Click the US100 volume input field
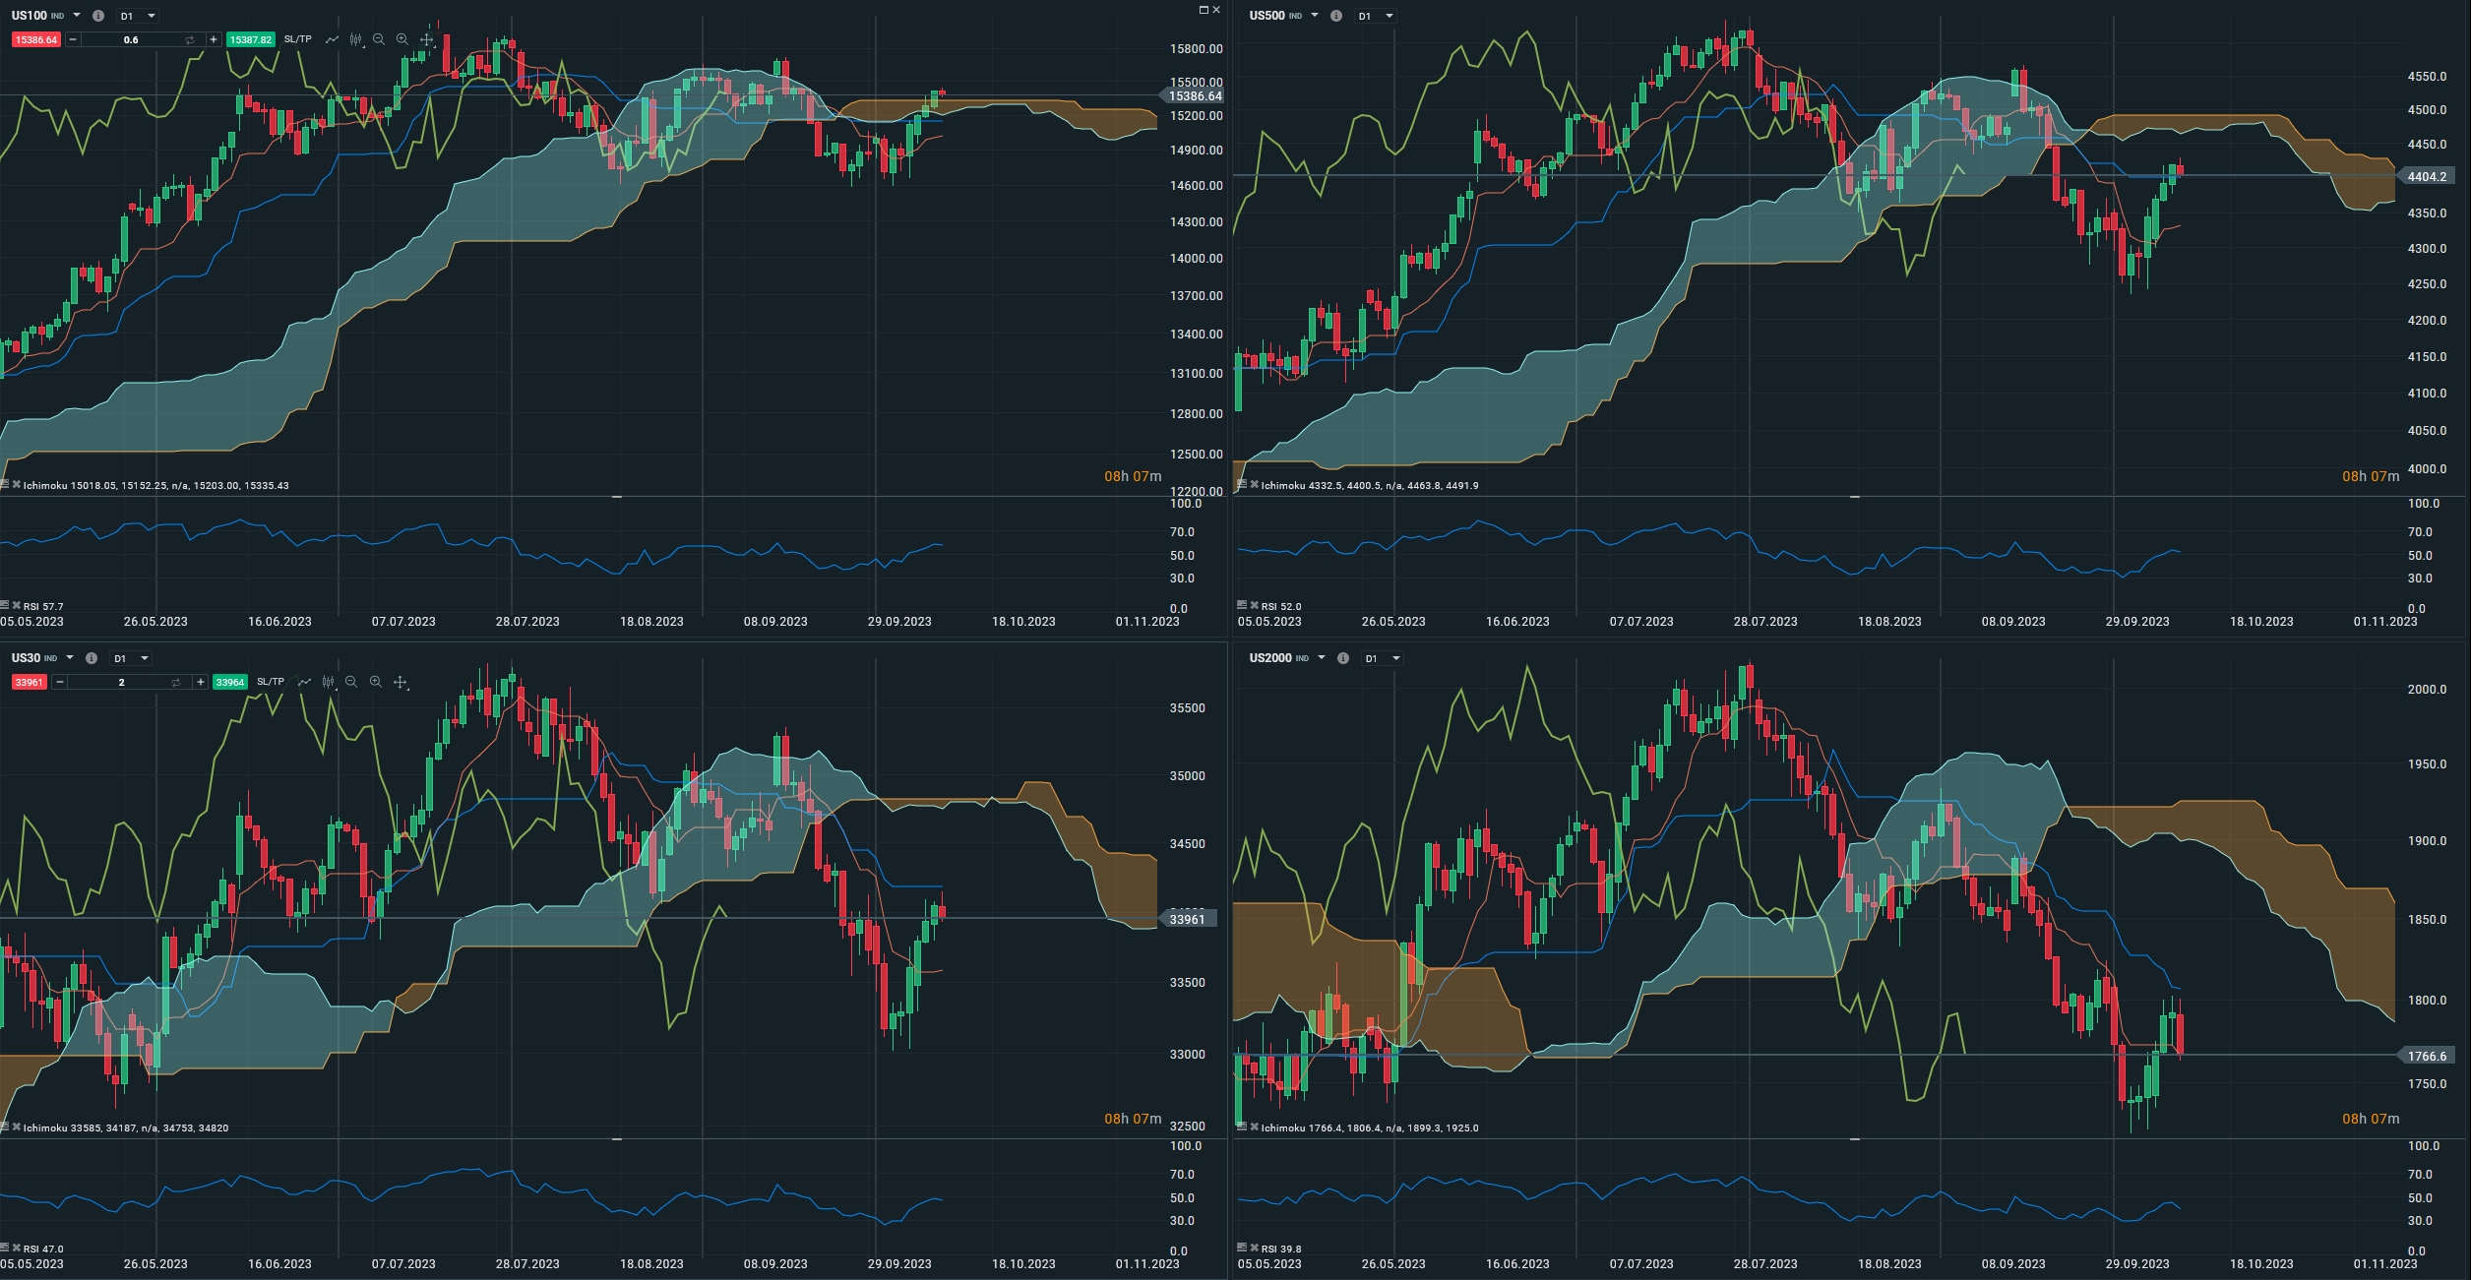The image size is (2471, 1280). [131, 39]
